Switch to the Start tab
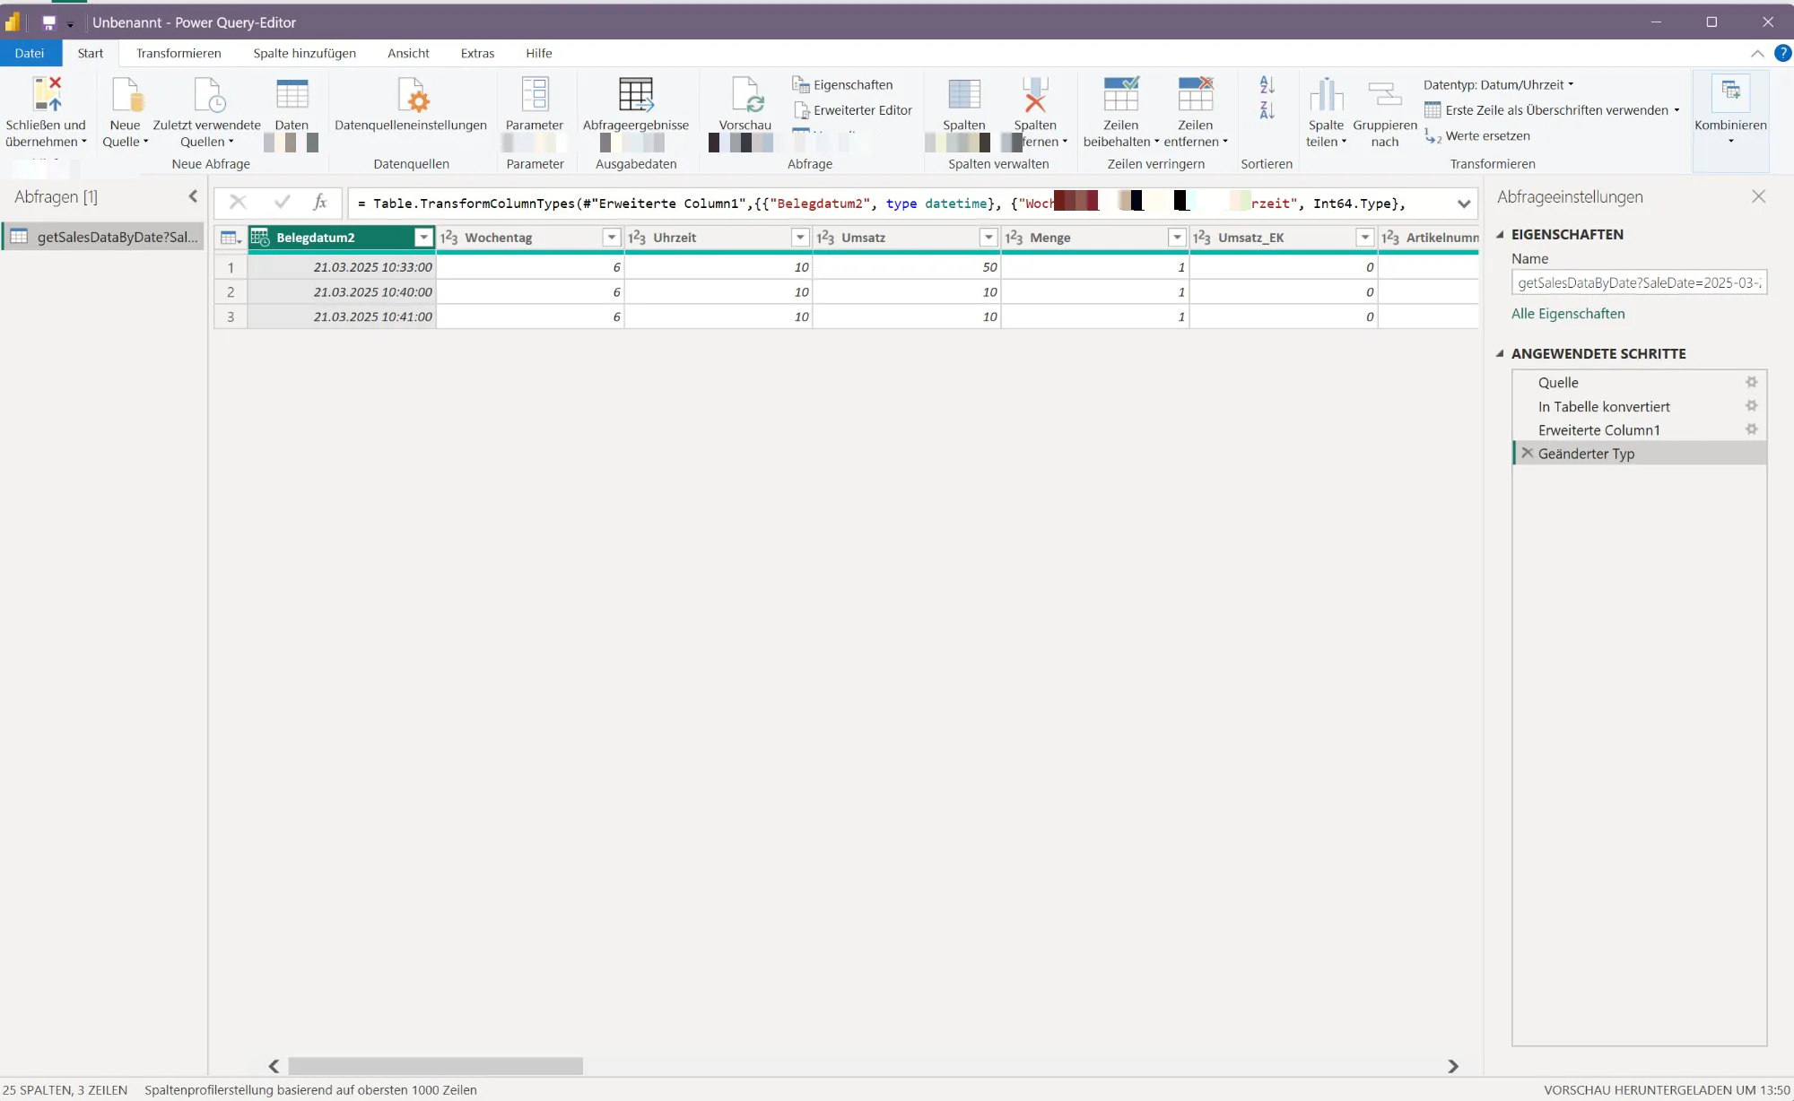1794x1101 pixels. (91, 53)
